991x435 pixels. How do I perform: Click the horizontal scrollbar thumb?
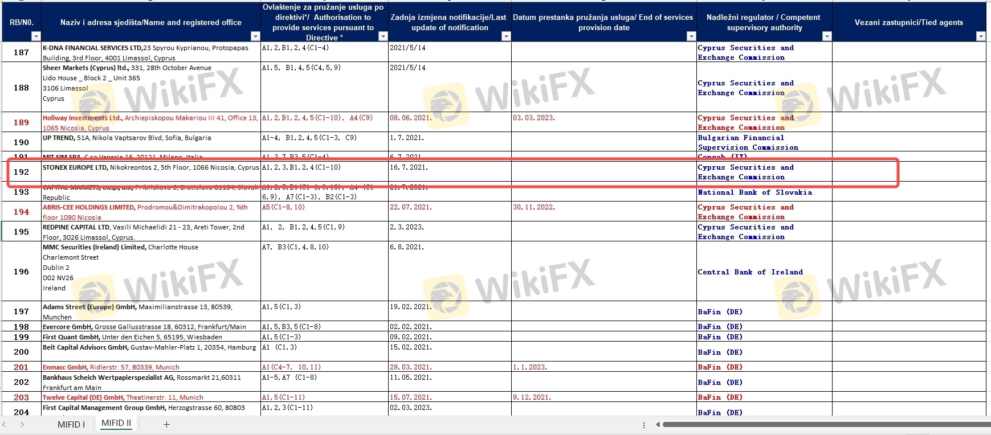(x=826, y=424)
